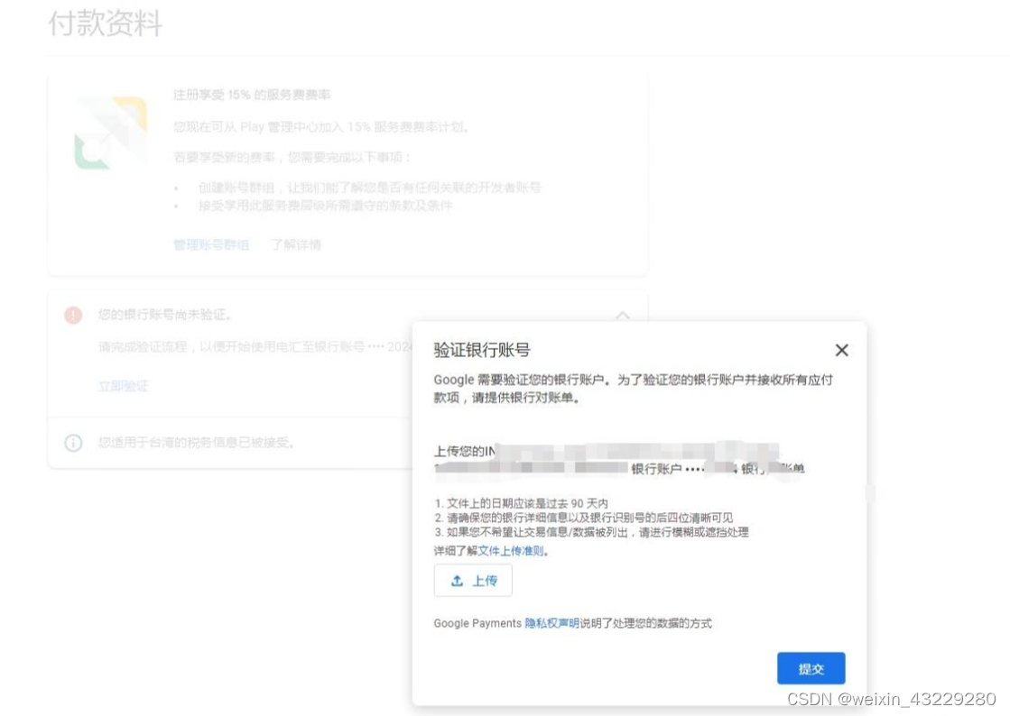The height and width of the screenshot is (716, 1010).
Task: Click text 您的银行账号尚未验证
Action: [x=164, y=315]
